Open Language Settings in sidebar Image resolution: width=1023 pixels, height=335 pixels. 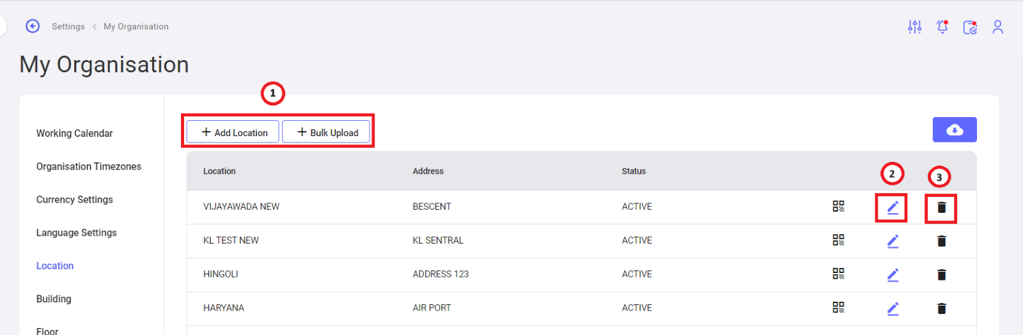coord(77,233)
